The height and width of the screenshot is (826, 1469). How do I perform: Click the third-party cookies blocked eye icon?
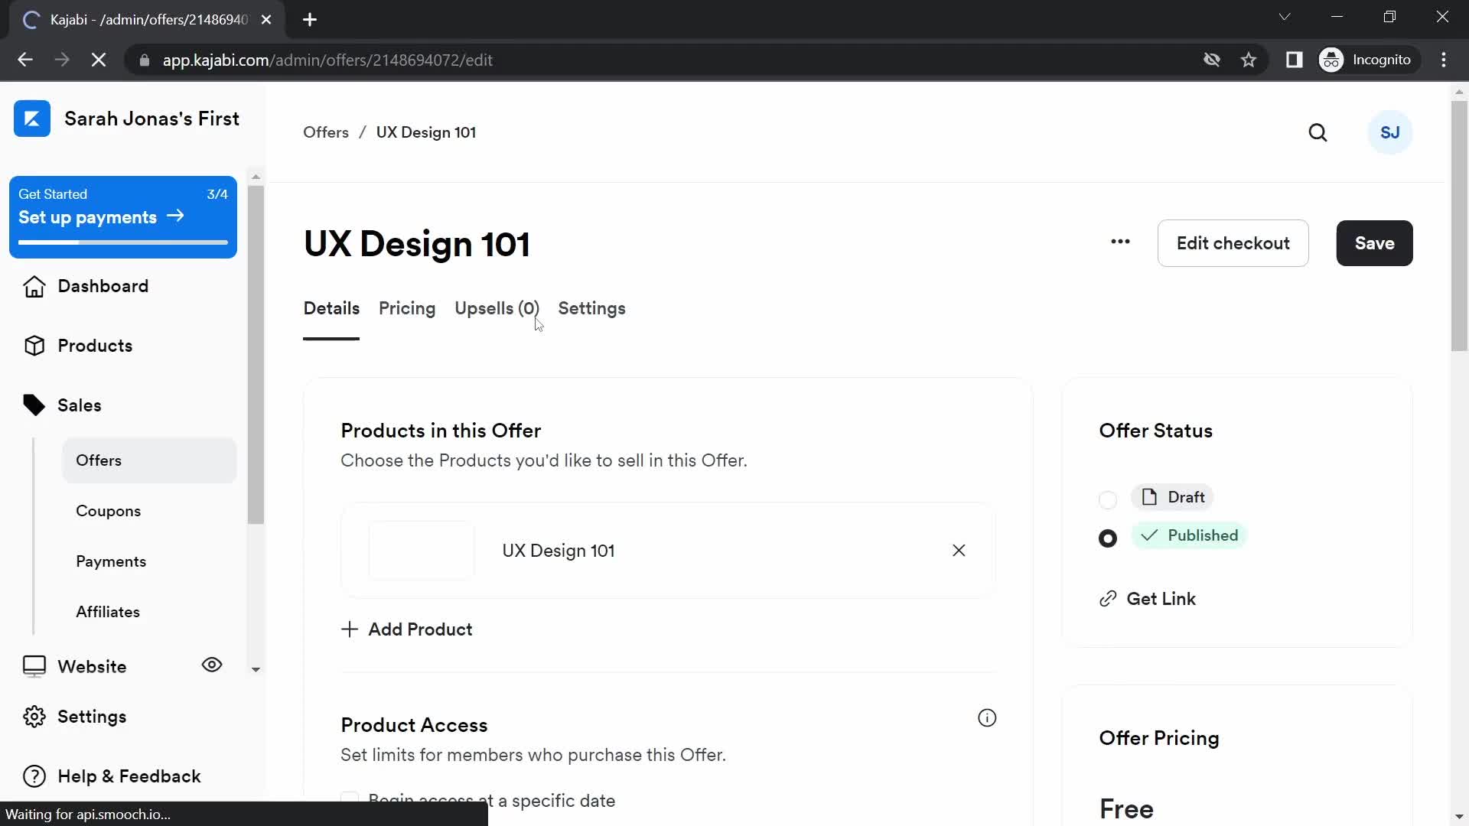click(x=1212, y=60)
